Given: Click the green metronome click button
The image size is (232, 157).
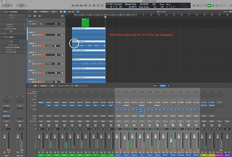Looking at the screenshot, I should pyautogui.click(x=209, y=5).
